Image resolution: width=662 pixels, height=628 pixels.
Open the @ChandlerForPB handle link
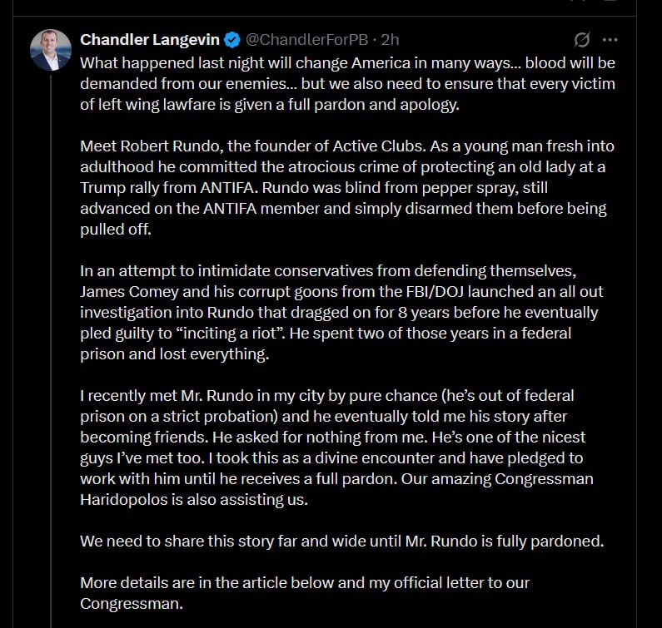click(x=306, y=40)
